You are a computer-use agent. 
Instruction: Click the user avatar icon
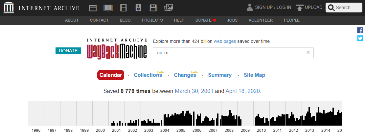[250, 8]
